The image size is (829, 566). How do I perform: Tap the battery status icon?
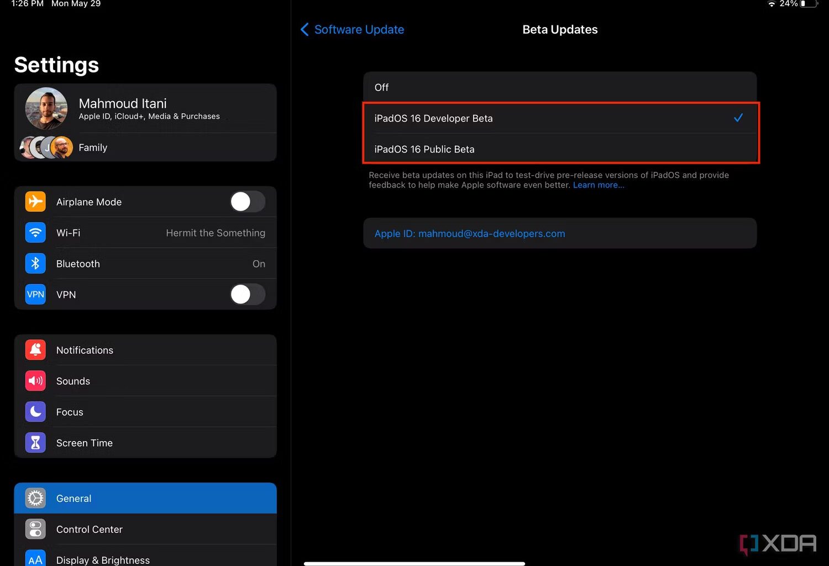(810, 4)
